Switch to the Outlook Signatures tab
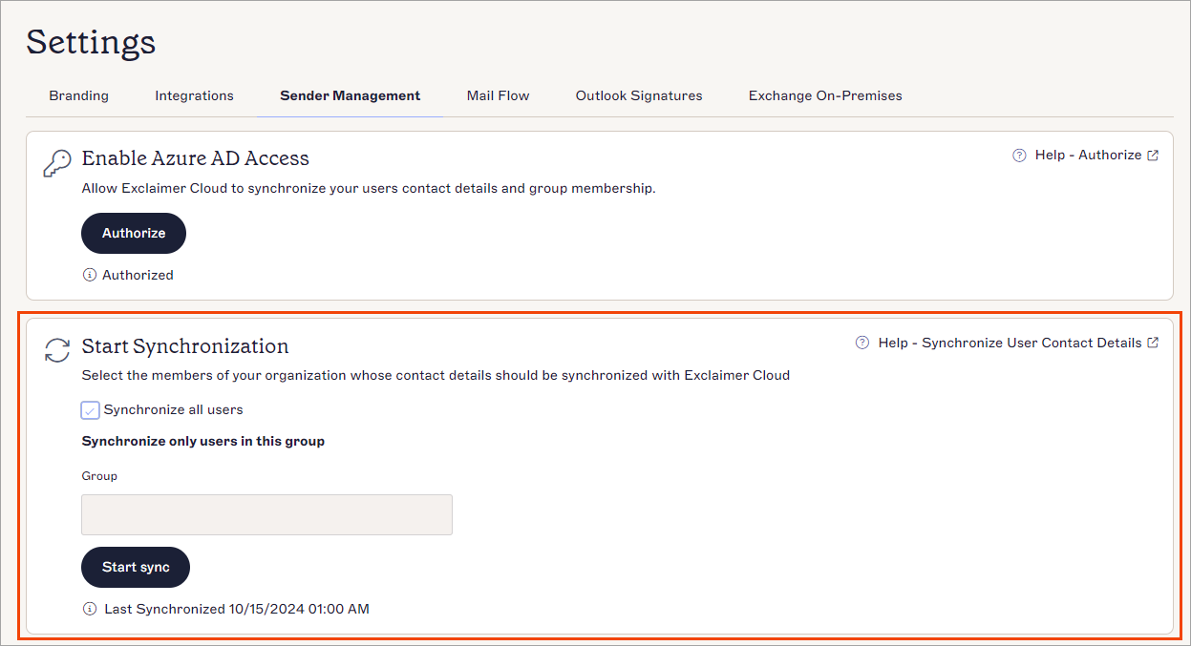1191x646 pixels. pyautogui.click(x=638, y=95)
